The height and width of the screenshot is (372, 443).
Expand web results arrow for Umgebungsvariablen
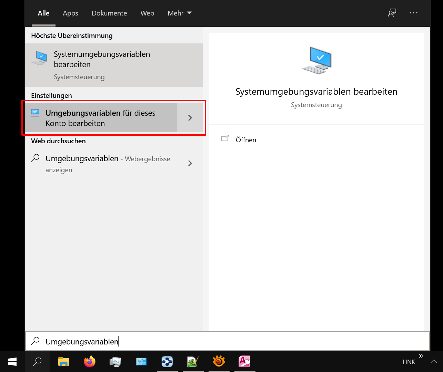pyautogui.click(x=190, y=163)
